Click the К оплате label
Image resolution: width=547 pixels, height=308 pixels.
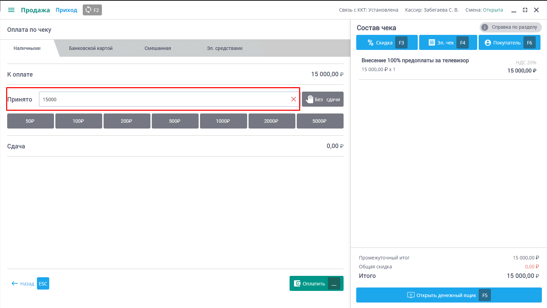point(20,75)
